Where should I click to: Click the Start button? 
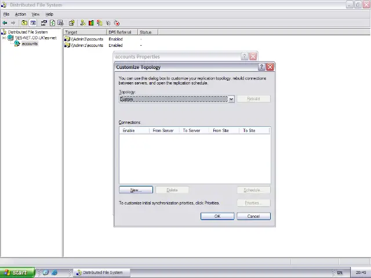(x=17, y=273)
